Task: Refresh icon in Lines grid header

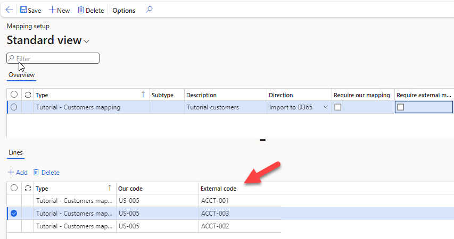Action: point(28,188)
